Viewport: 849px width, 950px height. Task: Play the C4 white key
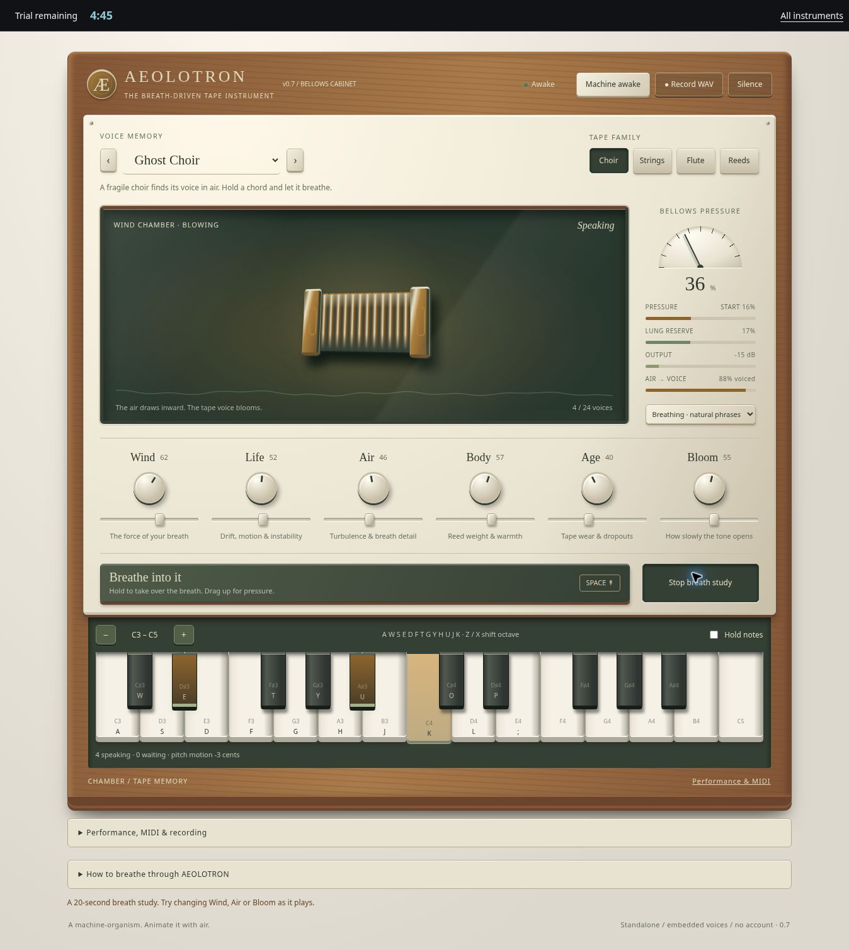(429, 724)
